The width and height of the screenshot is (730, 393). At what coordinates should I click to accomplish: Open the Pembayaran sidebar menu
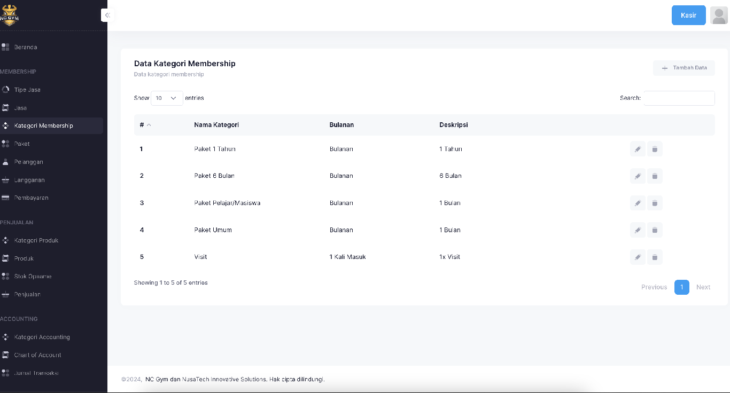click(x=31, y=198)
